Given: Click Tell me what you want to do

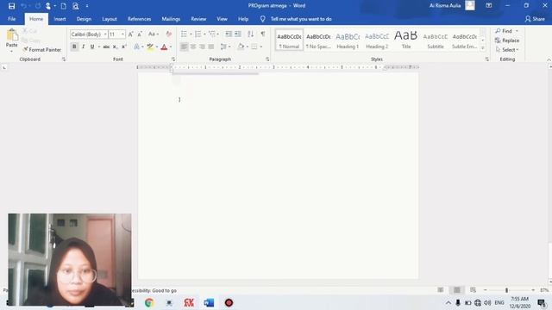Looking at the screenshot, I should click(301, 19).
